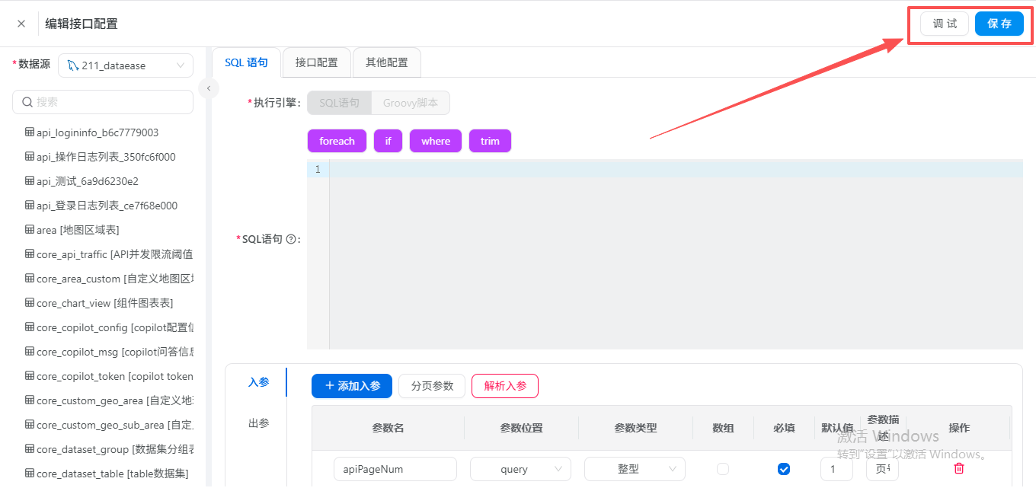
Task: Click the table icon of area 地图区域表
Action: (30, 230)
